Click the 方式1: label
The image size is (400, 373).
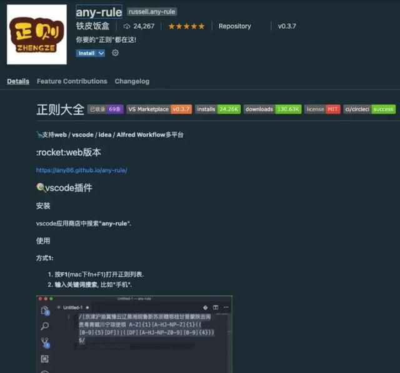44,258
